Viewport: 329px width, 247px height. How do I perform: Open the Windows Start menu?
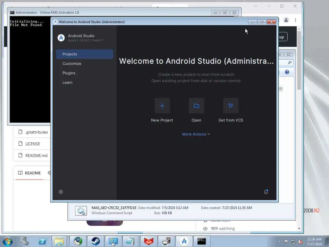coord(8,241)
